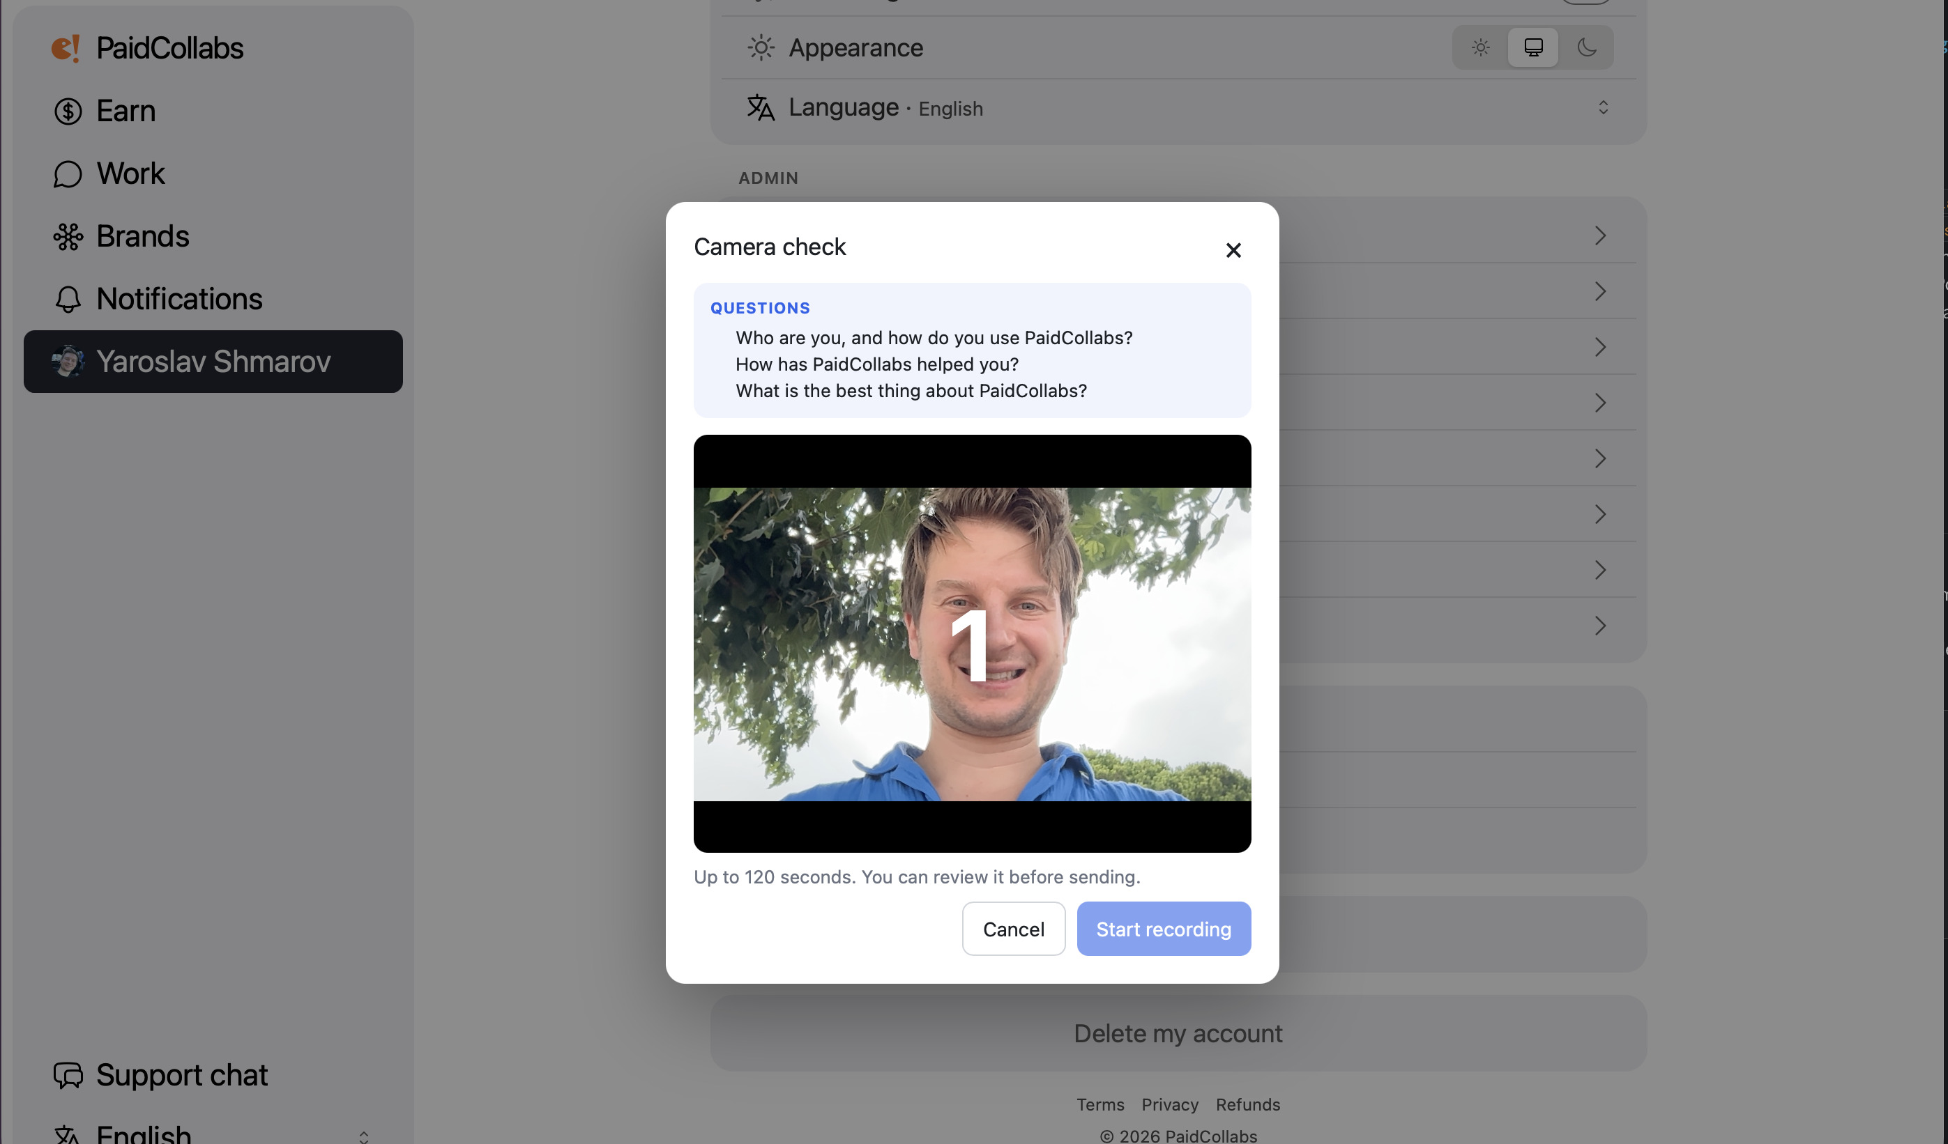This screenshot has height=1144, width=1948.
Task: Go to the Brands page
Action: pos(213,236)
